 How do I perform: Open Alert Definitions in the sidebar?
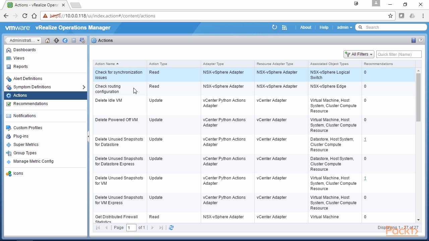click(28, 79)
